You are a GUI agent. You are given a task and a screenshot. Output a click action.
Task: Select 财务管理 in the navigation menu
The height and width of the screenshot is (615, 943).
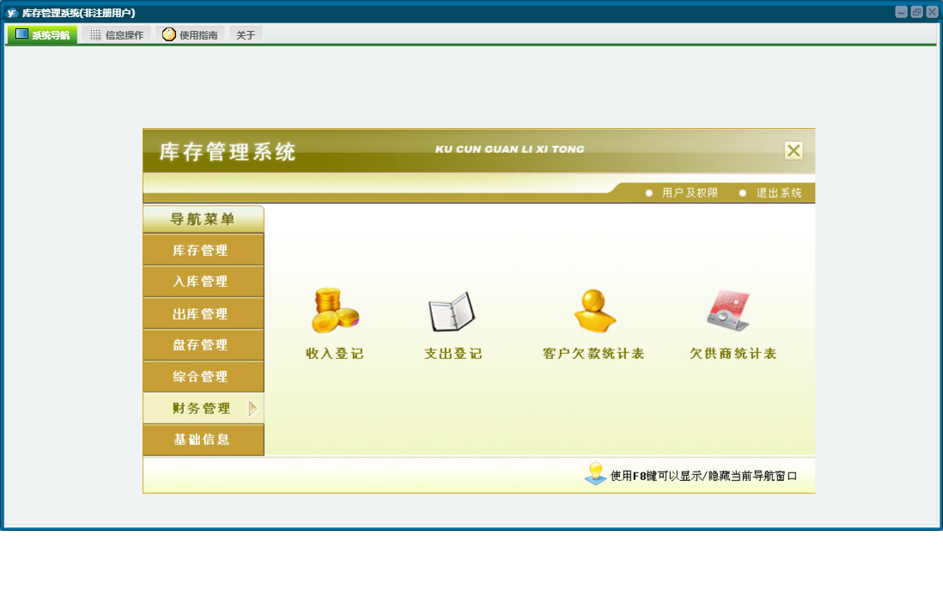(x=204, y=408)
